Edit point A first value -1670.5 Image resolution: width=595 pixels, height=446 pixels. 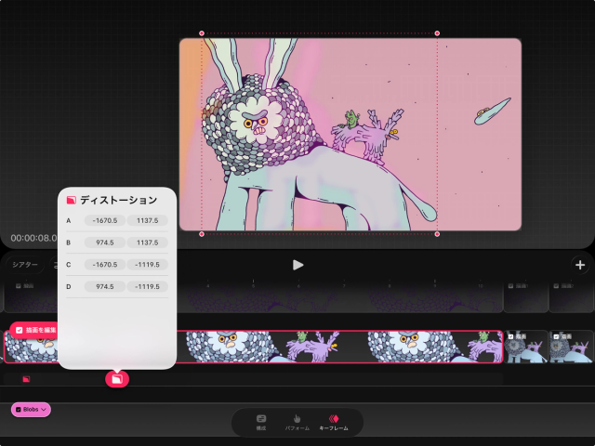[105, 221]
